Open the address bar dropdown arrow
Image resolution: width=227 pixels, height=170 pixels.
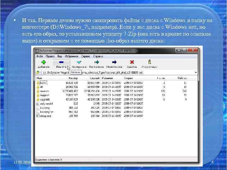[x=196, y=72]
